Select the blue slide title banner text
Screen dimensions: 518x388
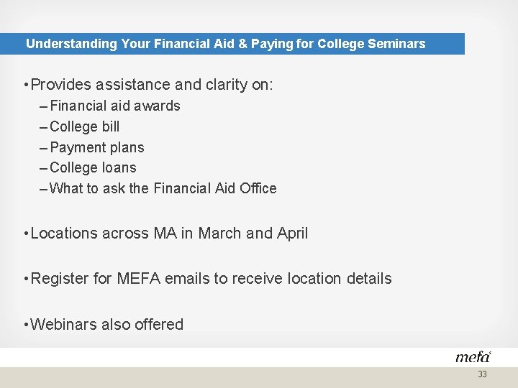(225, 44)
